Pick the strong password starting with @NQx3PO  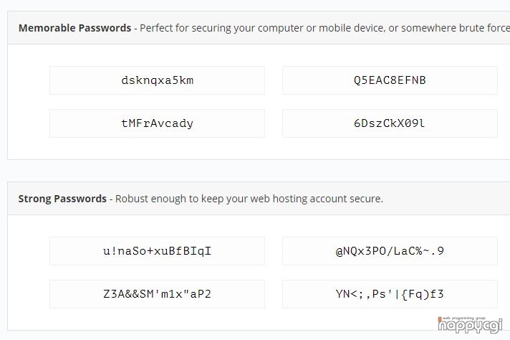point(390,251)
